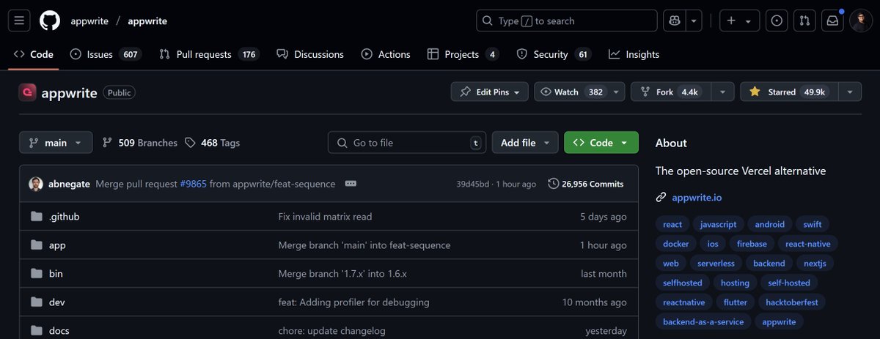This screenshot has width=880, height=339.
Task: Go to GitHub homepage via Octocat logo
Action: click(x=50, y=21)
